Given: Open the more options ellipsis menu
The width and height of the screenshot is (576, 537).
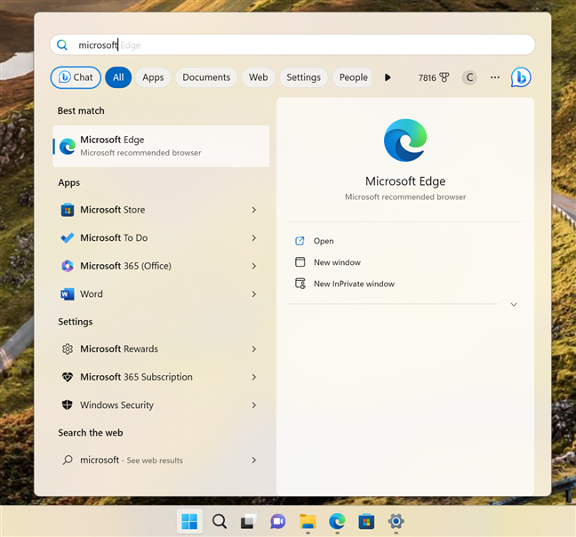Looking at the screenshot, I should (x=495, y=77).
